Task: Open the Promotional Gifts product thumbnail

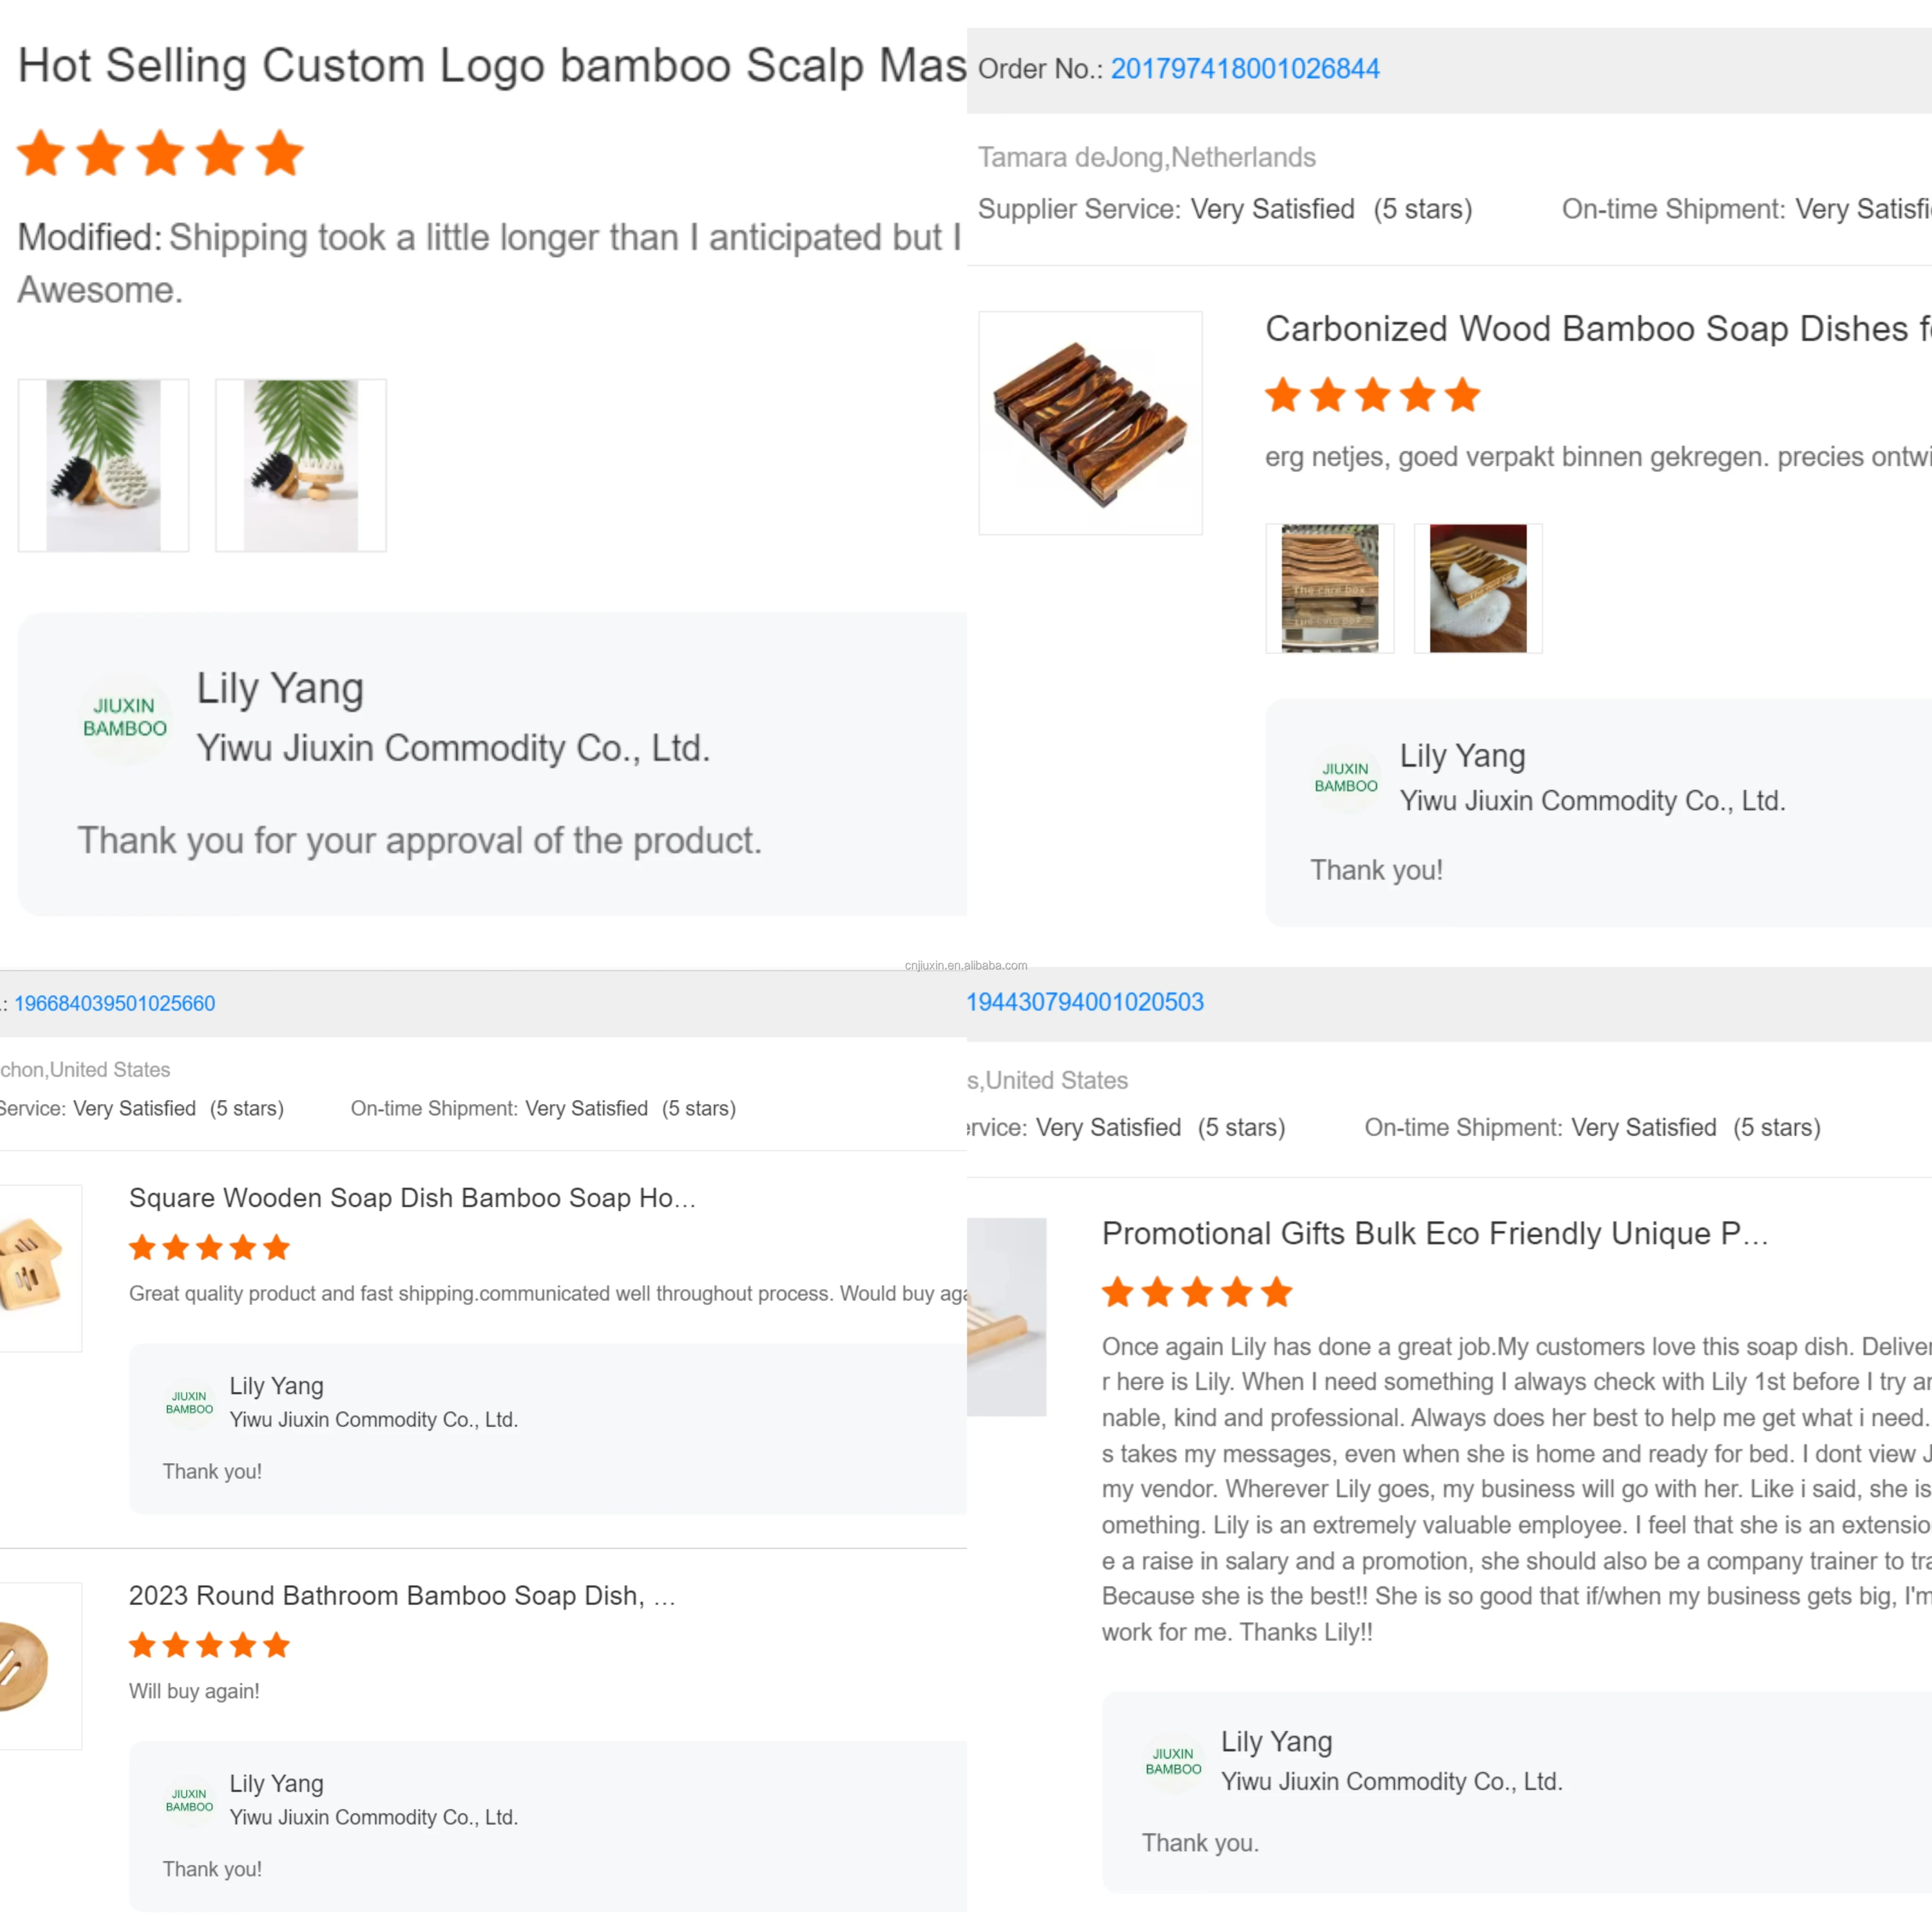Action: coord(1006,1316)
